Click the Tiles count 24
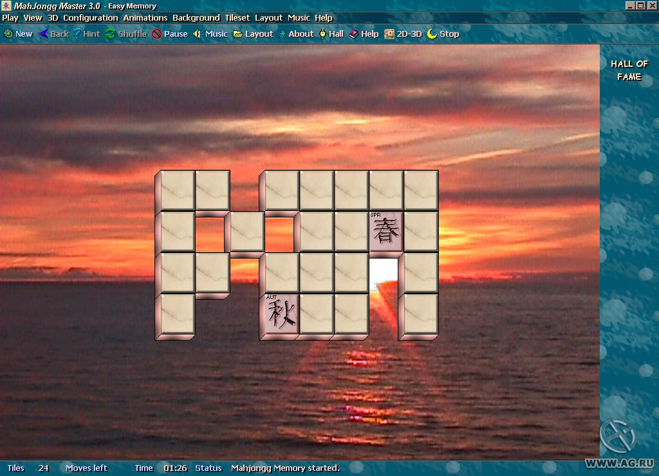659x476 pixels. [43, 468]
